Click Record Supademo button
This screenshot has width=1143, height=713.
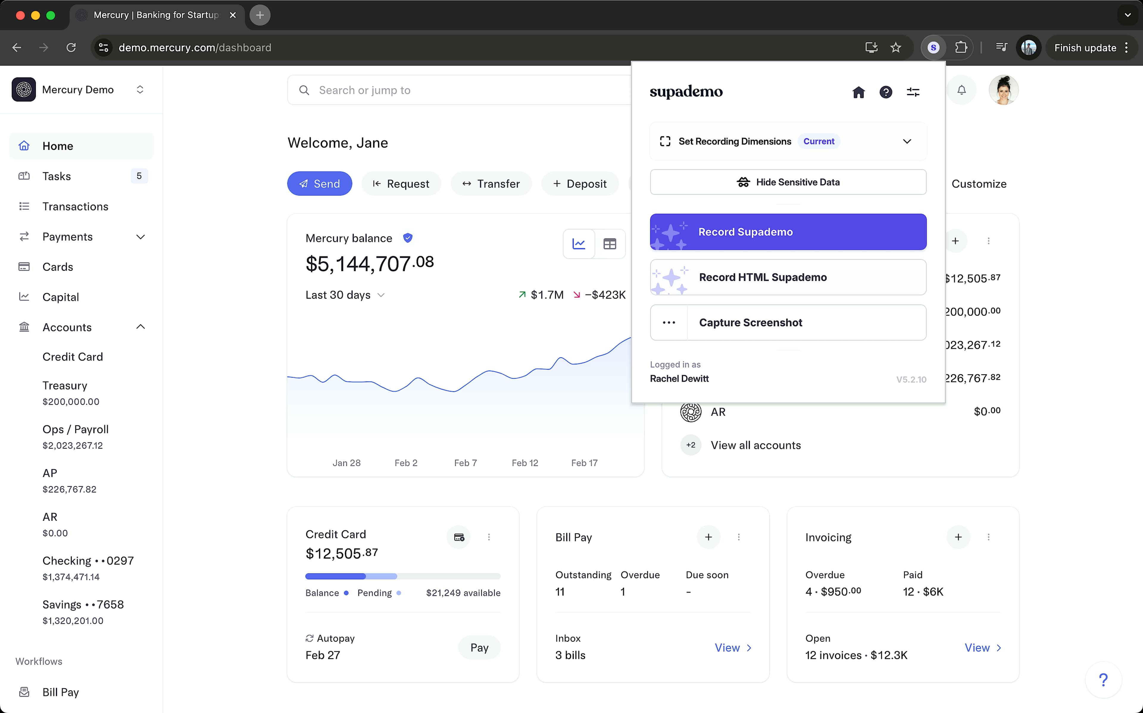(x=788, y=232)
